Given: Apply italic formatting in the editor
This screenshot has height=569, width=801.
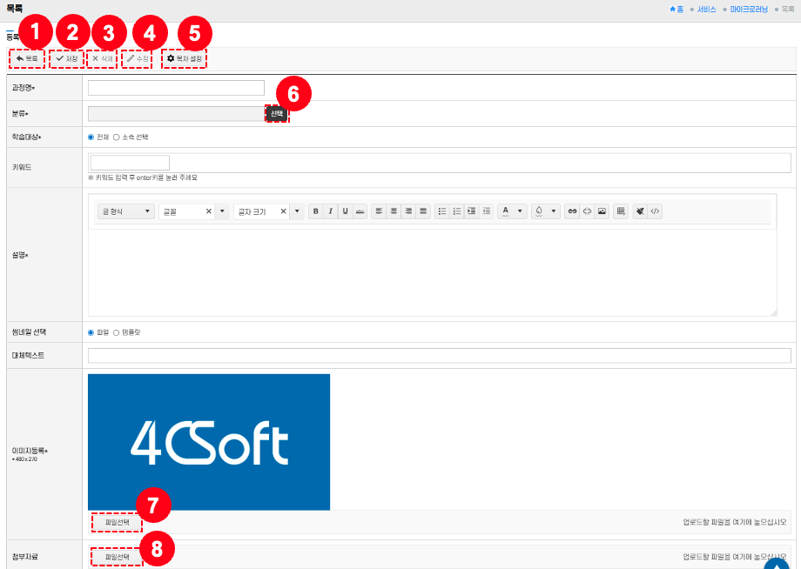Looking at the screenshot, I should [330, 211].
